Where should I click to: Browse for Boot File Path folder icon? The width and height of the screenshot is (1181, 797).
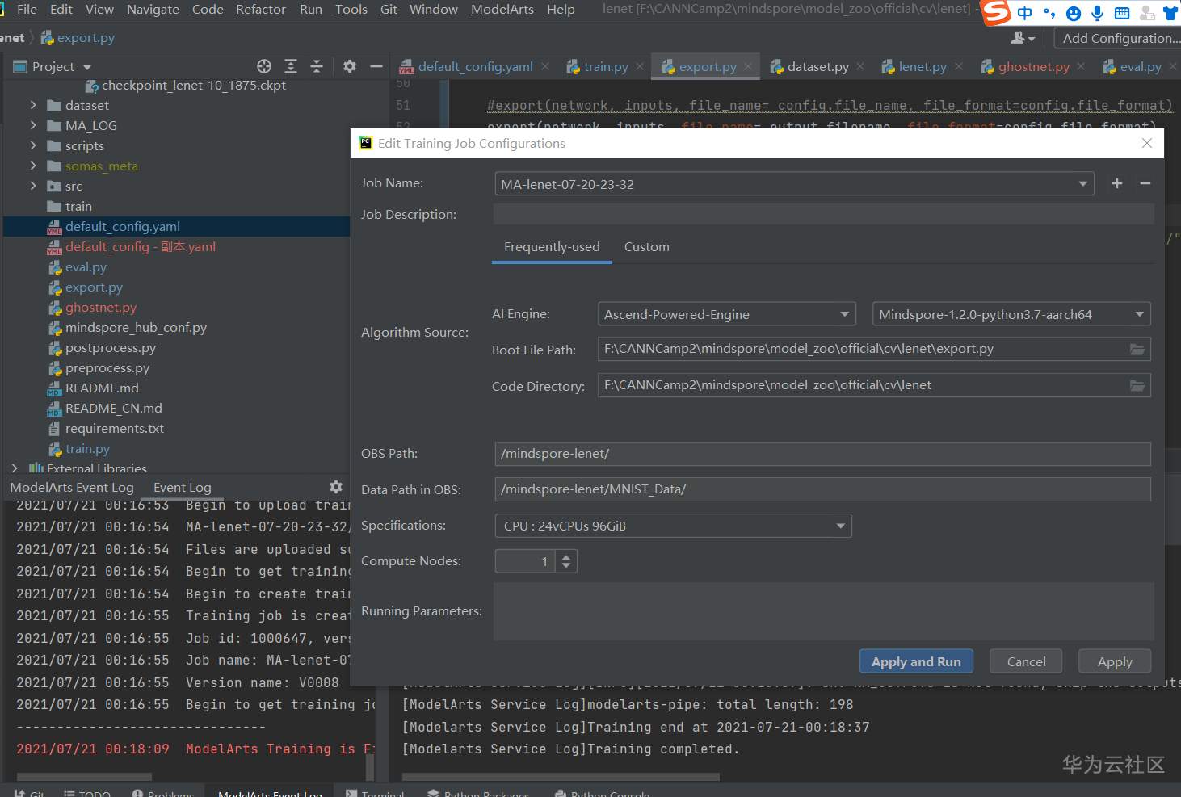tap(1137, 349)
